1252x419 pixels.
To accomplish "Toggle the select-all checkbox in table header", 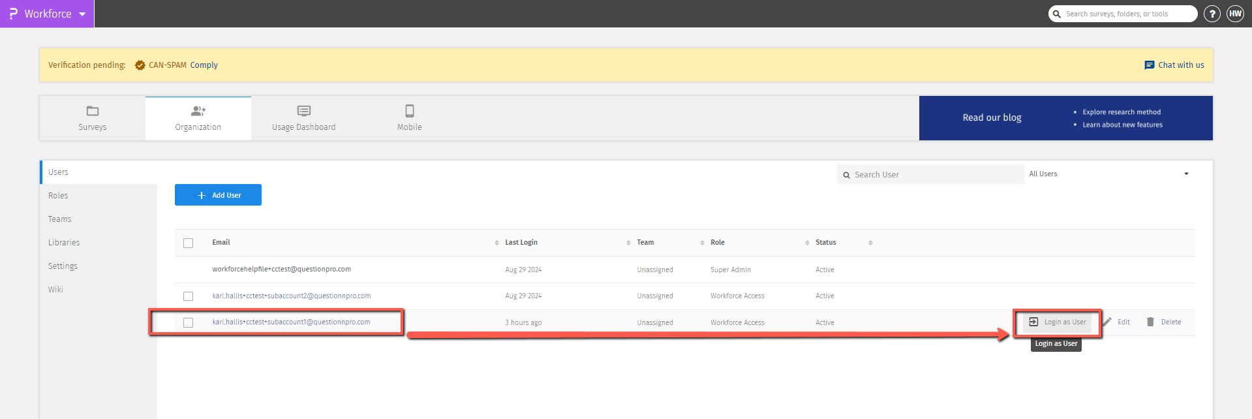I will [x=189, y=243].
